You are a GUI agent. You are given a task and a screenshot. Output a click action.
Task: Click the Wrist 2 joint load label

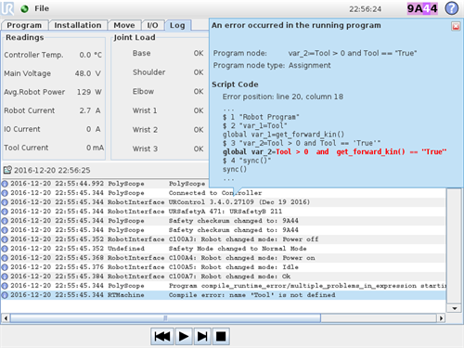tap(145, 130)
